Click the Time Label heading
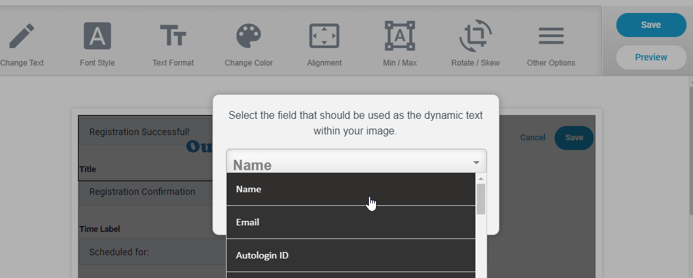This screenshot has height=278, width=693. [99, 229]
